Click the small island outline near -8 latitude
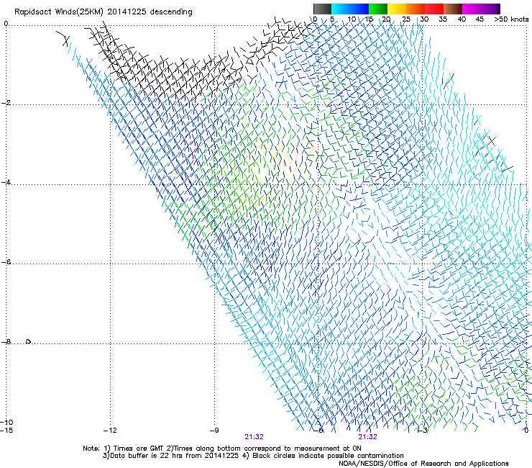This screenshot has height=468, width=532. coord(29,341)
